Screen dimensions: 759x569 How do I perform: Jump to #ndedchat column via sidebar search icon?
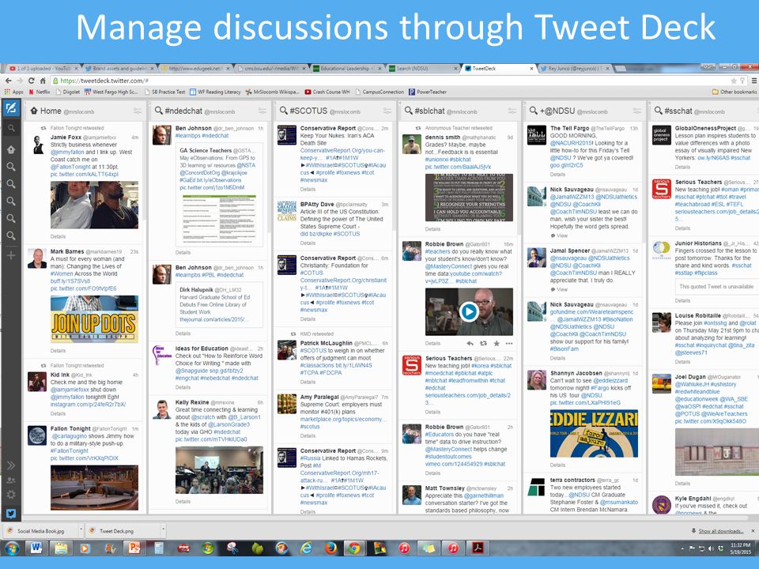point(10,167)
